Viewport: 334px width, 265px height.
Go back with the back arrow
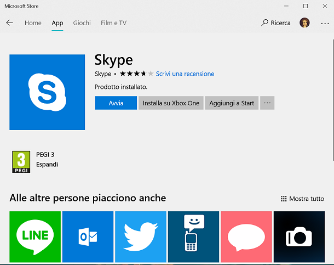click(10, 22)
